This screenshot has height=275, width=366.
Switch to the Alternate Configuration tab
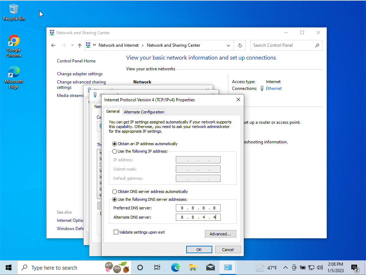click(144, 112)
